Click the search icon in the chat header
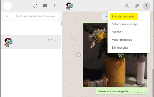The height and width of the screenshot is (97, 154). pyautogui.click(x=127, y=6)
